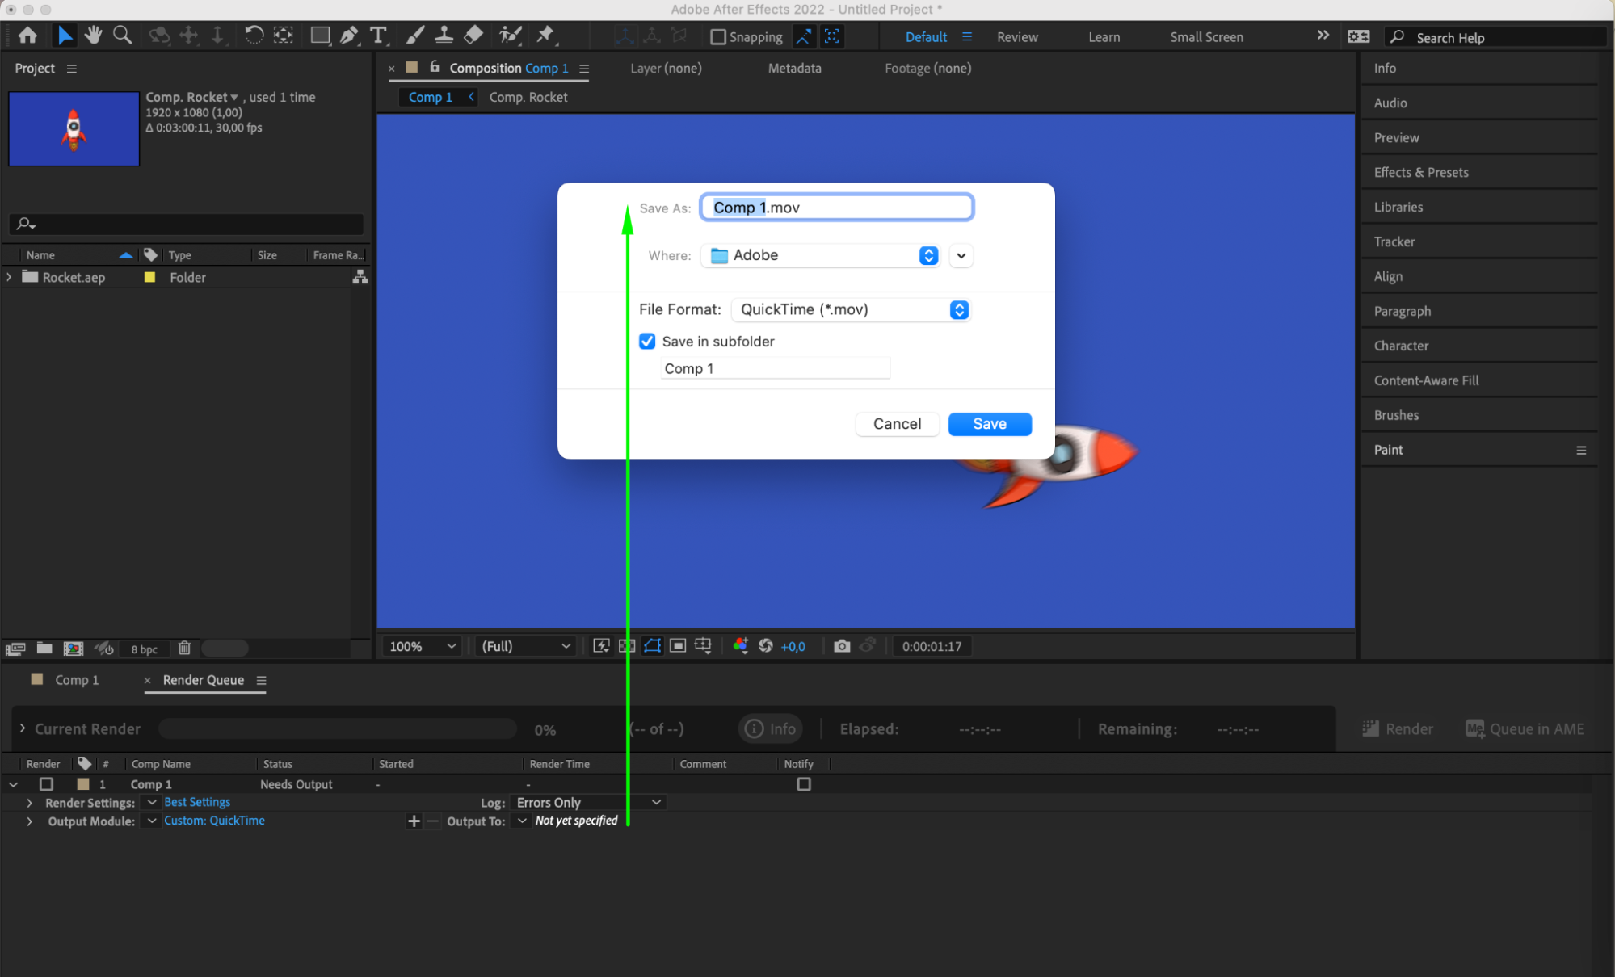Select the Hand tool
The height and width of the screenshot is (978, 1615).
(x=93, y=36)
